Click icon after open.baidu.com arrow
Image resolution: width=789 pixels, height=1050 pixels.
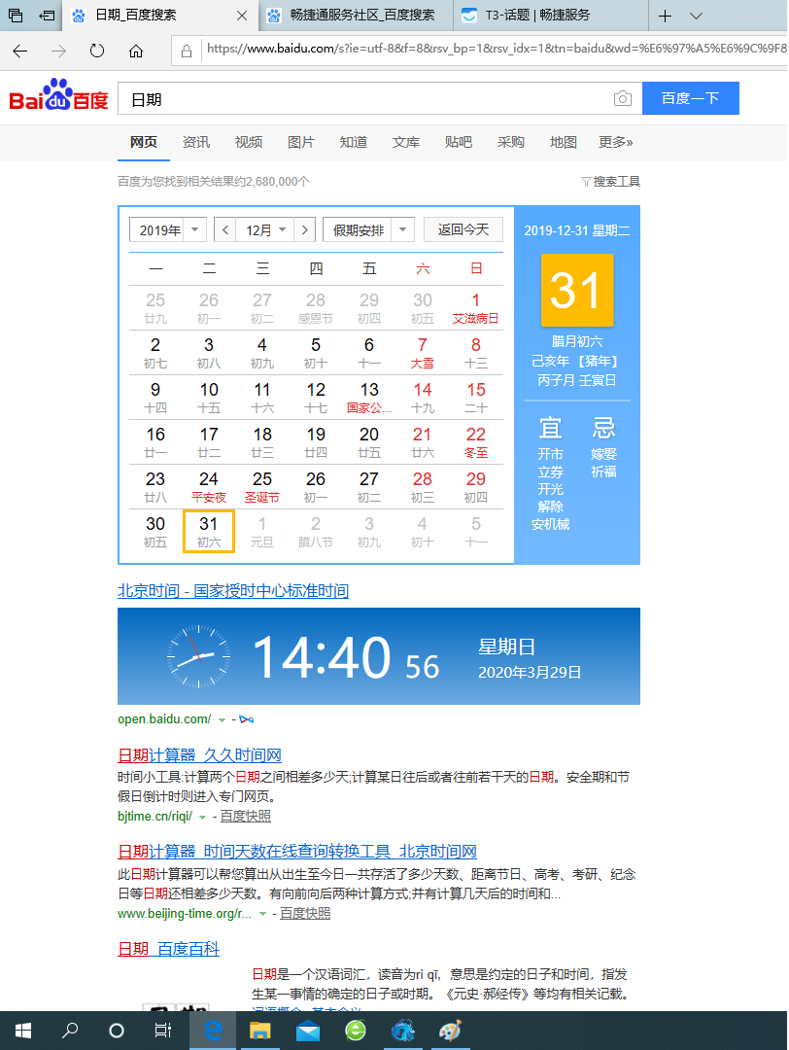tap(246, 719)
